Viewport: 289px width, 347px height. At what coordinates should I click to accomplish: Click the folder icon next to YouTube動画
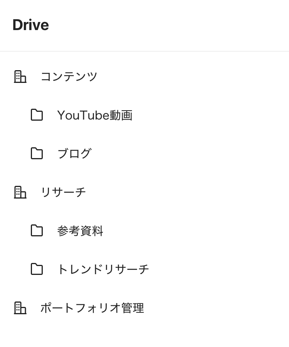click(37, 115)
